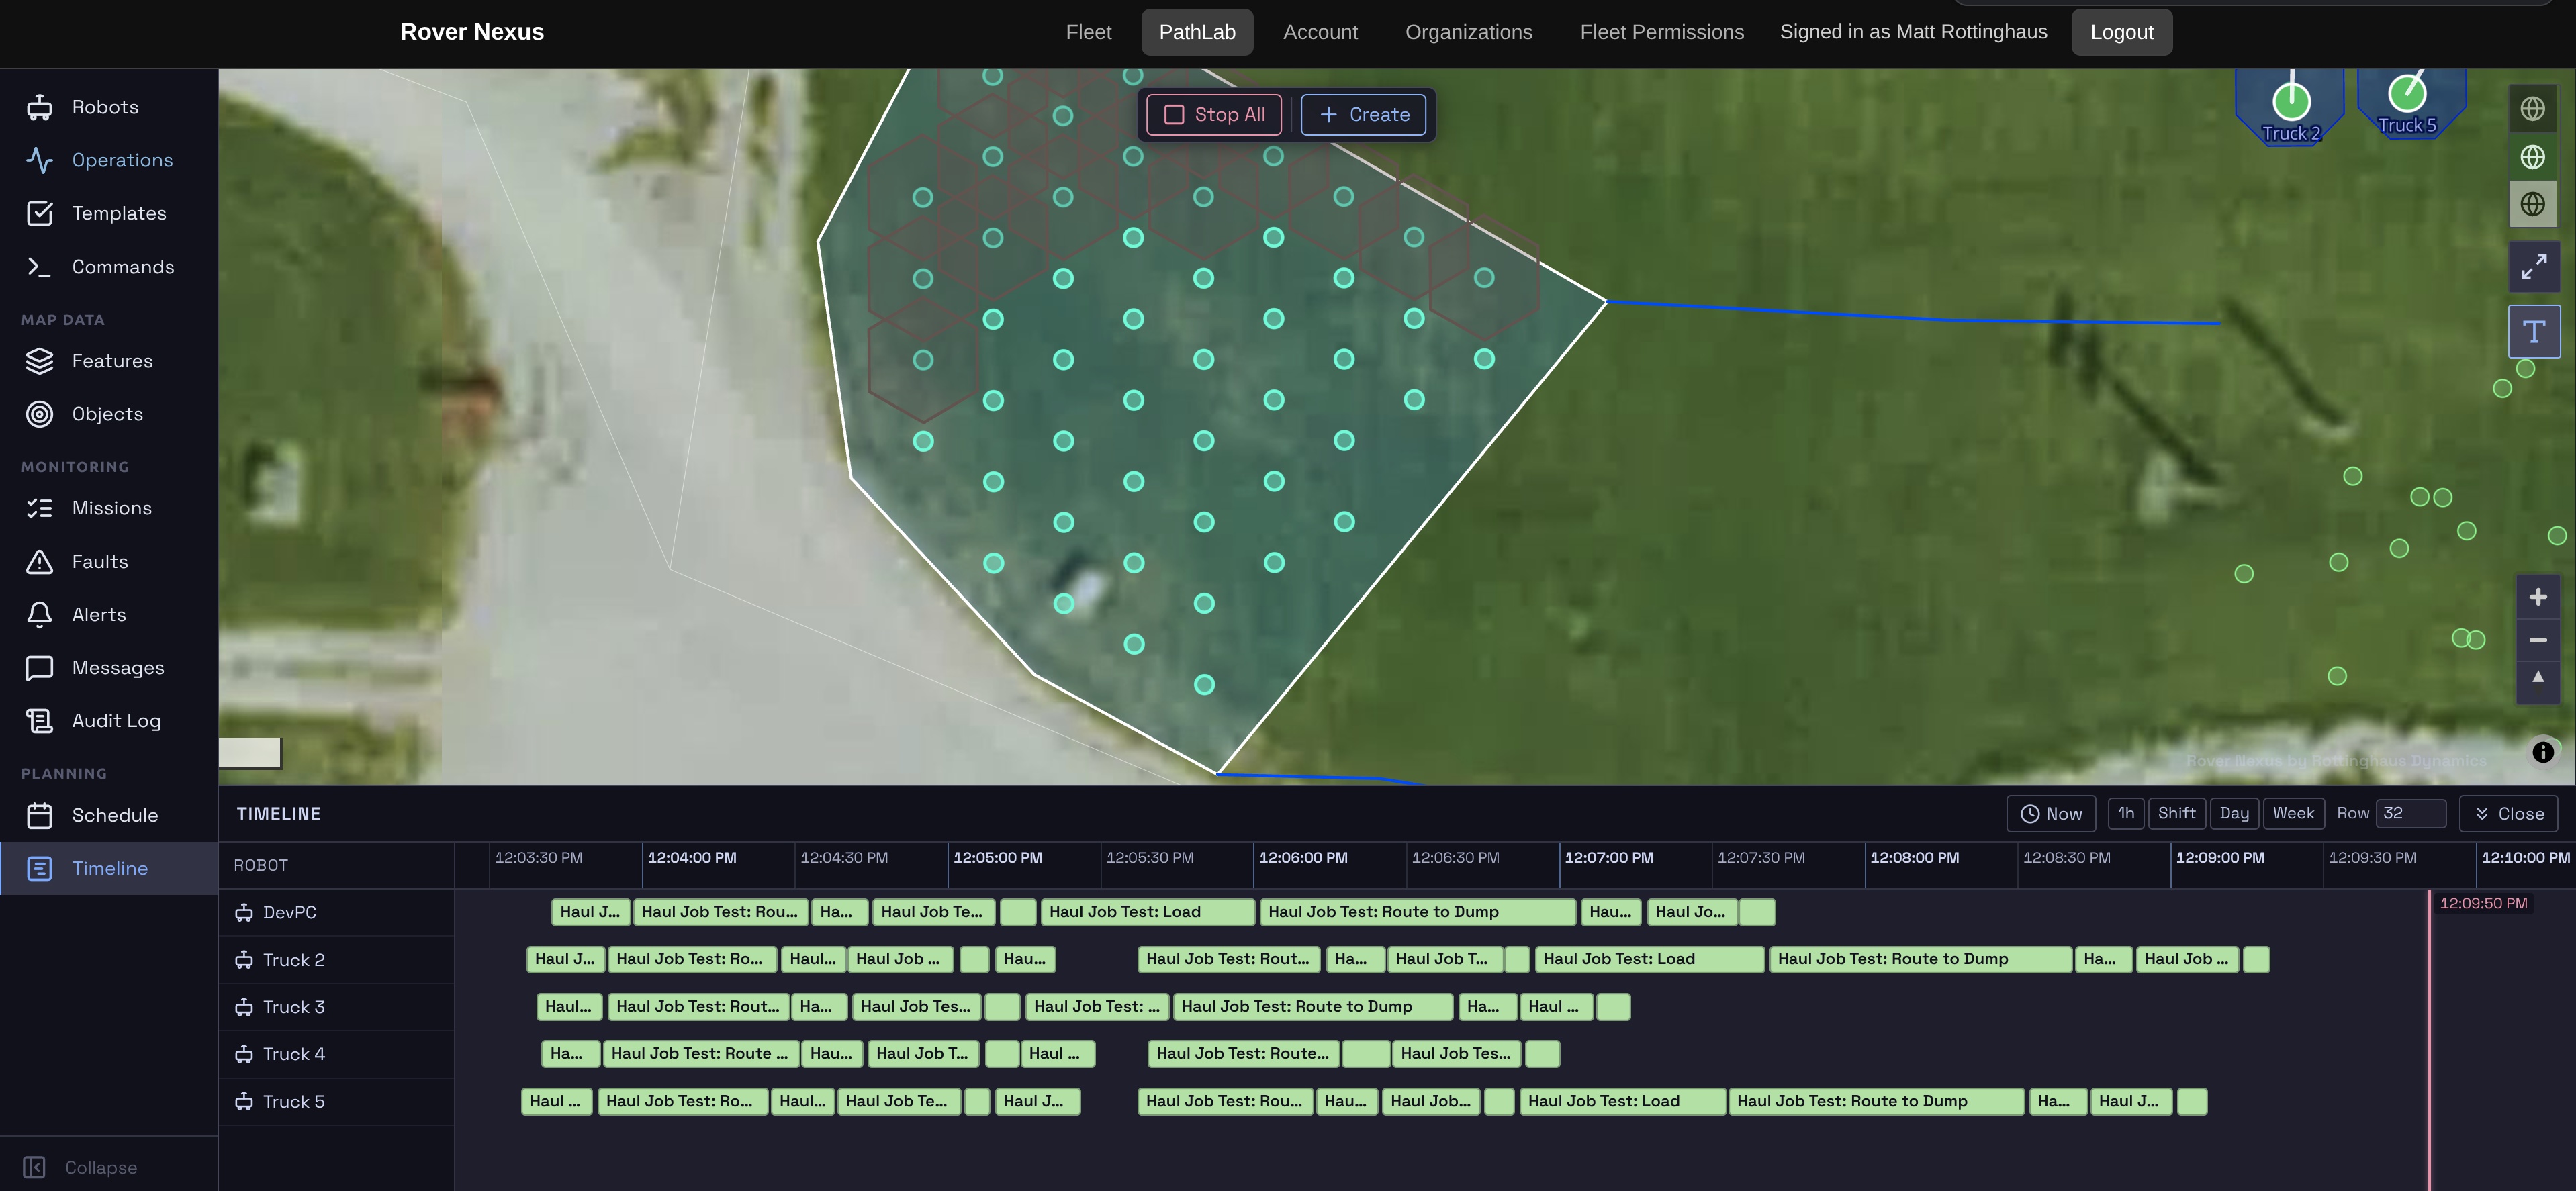
Task: Click the highlighted third globe layer icon
Action: click(x=2532, y=205)
